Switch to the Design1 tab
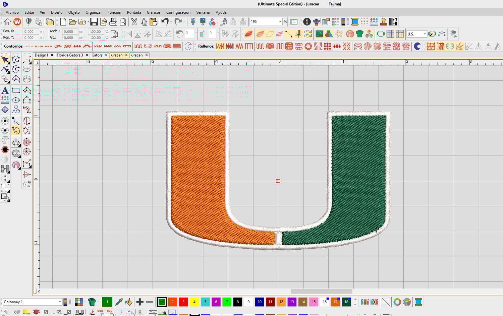The width and height of the screenshot is (503, 316). (x=41, y=55)
